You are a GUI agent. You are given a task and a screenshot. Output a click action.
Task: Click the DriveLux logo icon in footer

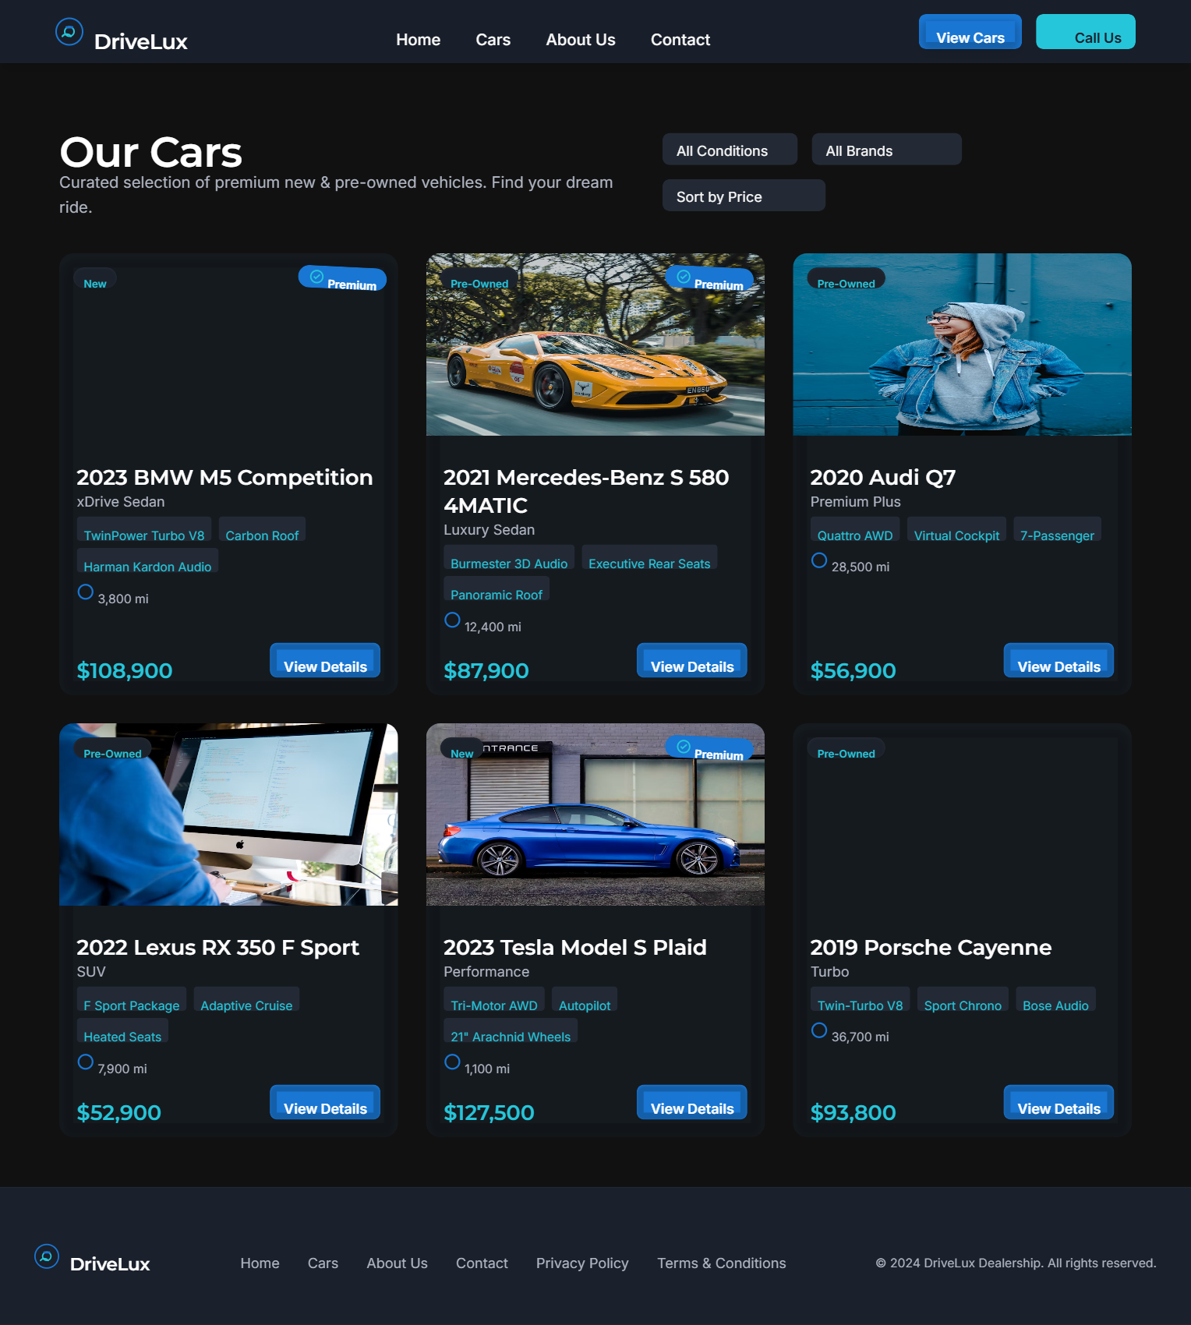47,1256
